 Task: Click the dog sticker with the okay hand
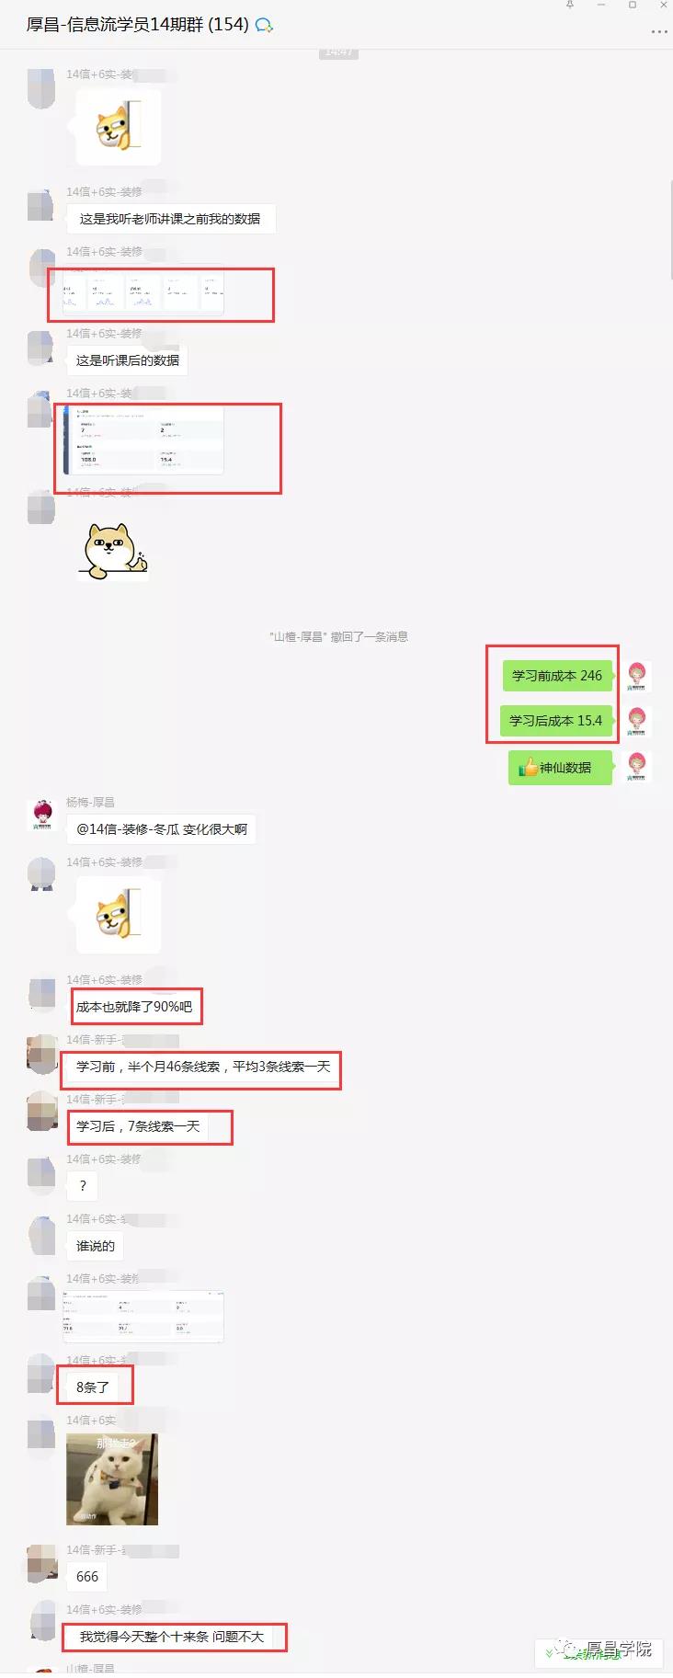click(115, 550)
